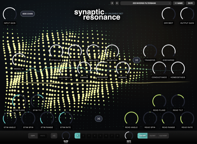Select snapshot slot 3
Viewport: 197px width, 144px height.
point(89,136)
